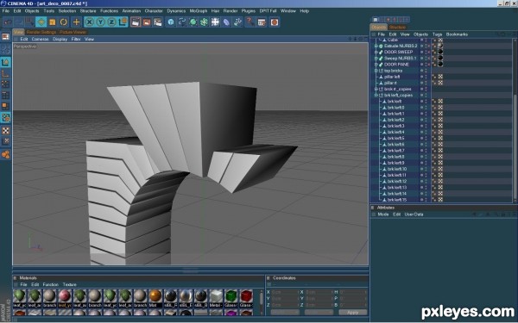This screenshot has width=518, height=323.
Task: Open the viewport Display menu
Action: [x=60, y=39]
